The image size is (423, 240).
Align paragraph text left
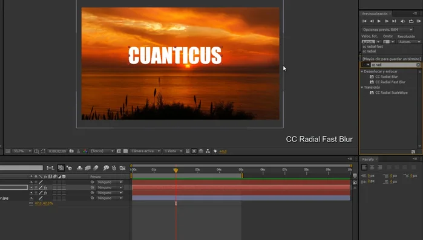[x=364, y=167]
